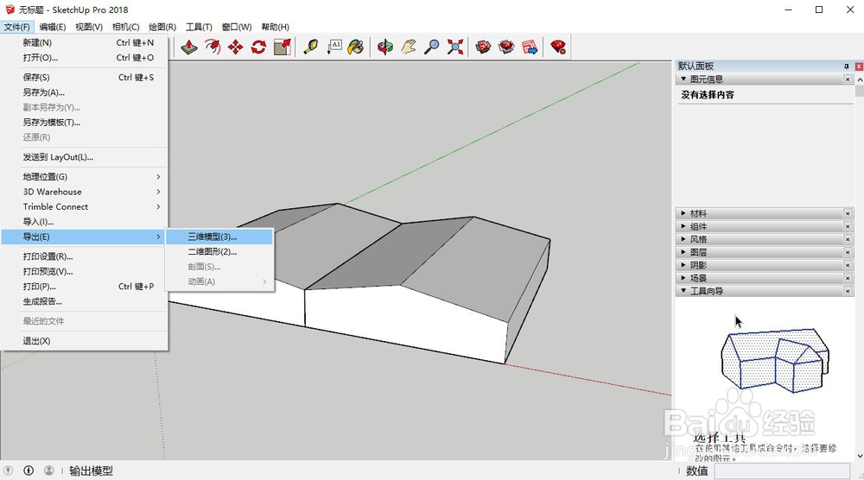This screenshot has width=864, height=480.
Task: Choose Exit from File menu
Action: (84, 341)
